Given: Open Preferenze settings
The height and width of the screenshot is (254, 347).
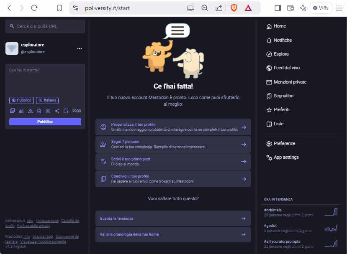Looking at the screenshot, I should [280, 143].
